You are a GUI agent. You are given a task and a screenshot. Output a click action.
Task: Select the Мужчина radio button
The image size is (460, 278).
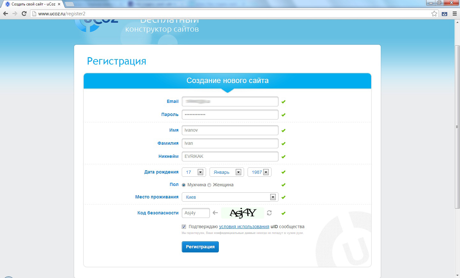[x=184, y=185]
